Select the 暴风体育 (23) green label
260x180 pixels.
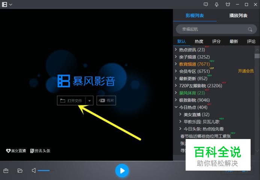(192, 93)
